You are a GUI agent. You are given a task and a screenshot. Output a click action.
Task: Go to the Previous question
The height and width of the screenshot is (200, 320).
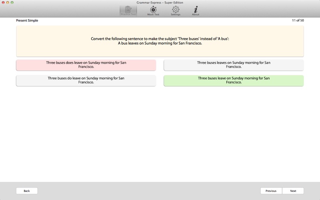pyautogui.click(x=271, y=191)
